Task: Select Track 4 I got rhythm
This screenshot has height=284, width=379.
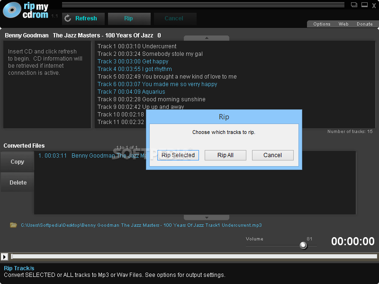Action: click(135, 69)
